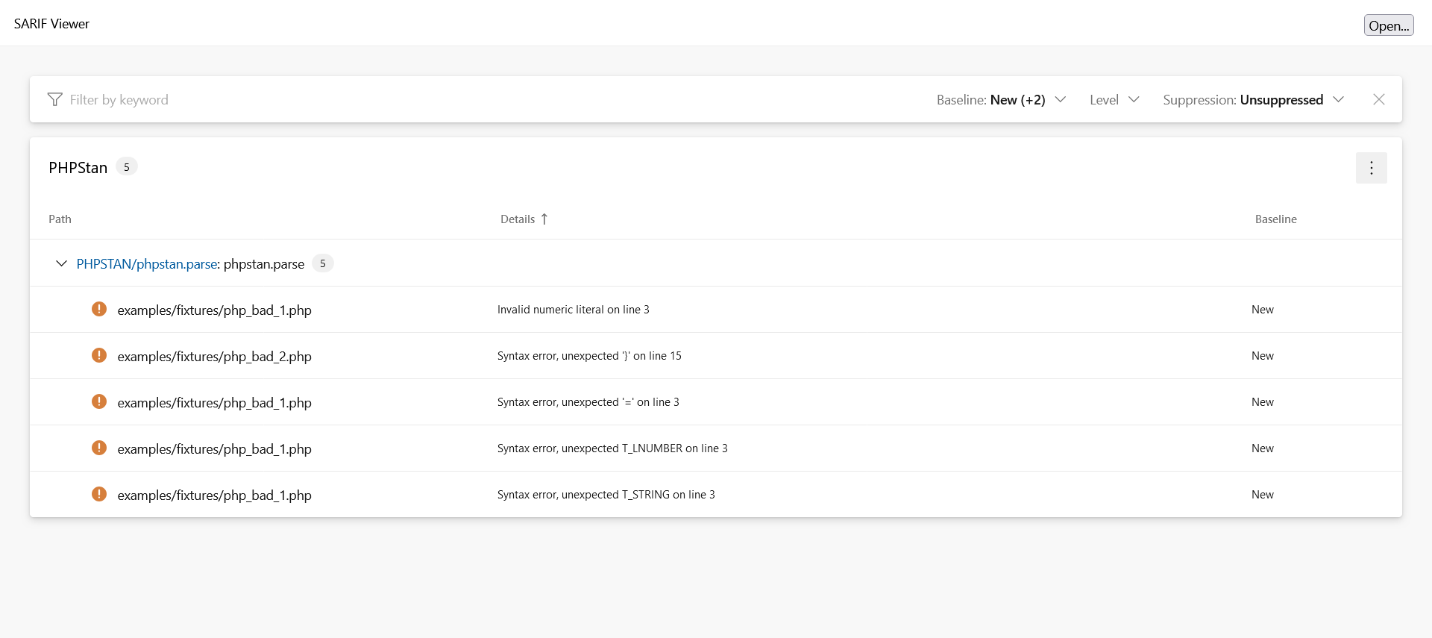Select php_bad_1.php path in Invalid numeric literal row
The width and height of the screenshot is (1432, 638).
(214, 310)
